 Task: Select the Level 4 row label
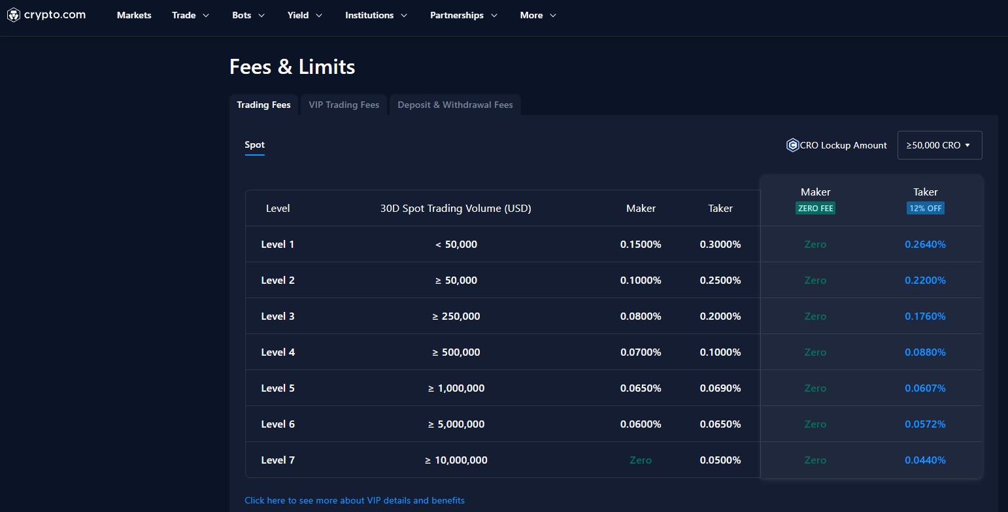click(x=278, y=352)
